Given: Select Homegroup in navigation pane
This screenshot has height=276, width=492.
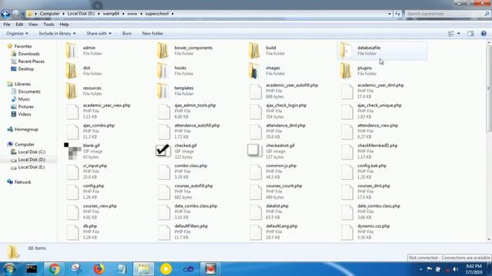Looking at the screenshot, I should 26,130.
